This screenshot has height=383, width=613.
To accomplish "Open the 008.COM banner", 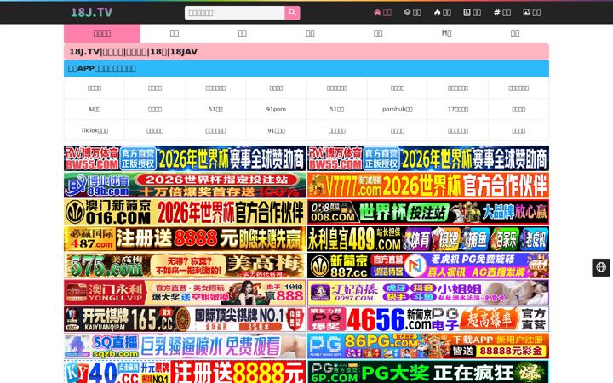I will [428, 212].
